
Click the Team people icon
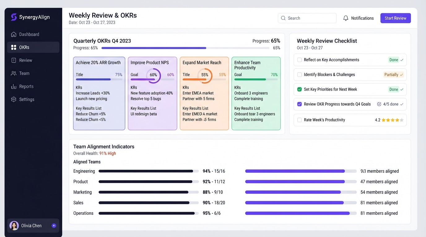pos(14,73)
